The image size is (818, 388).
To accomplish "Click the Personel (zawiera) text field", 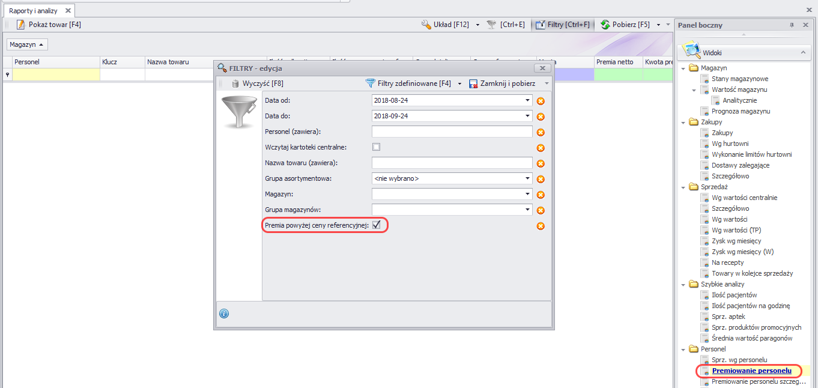I will [x=452, y=132].
